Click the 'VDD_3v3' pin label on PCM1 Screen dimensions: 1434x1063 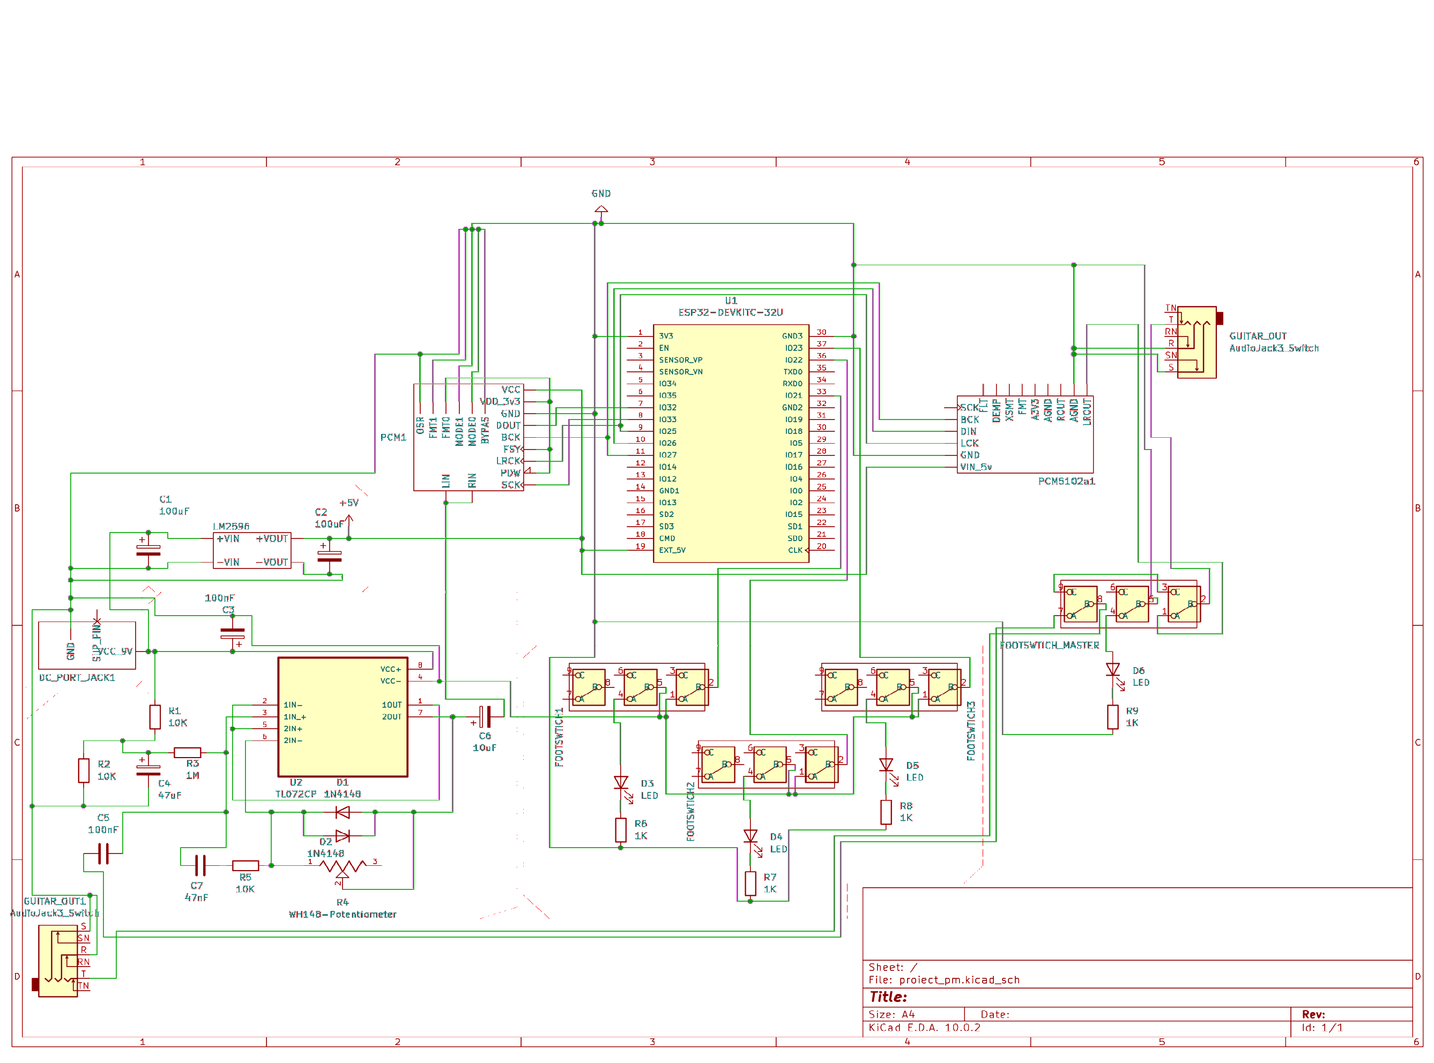tap(500, 401)
